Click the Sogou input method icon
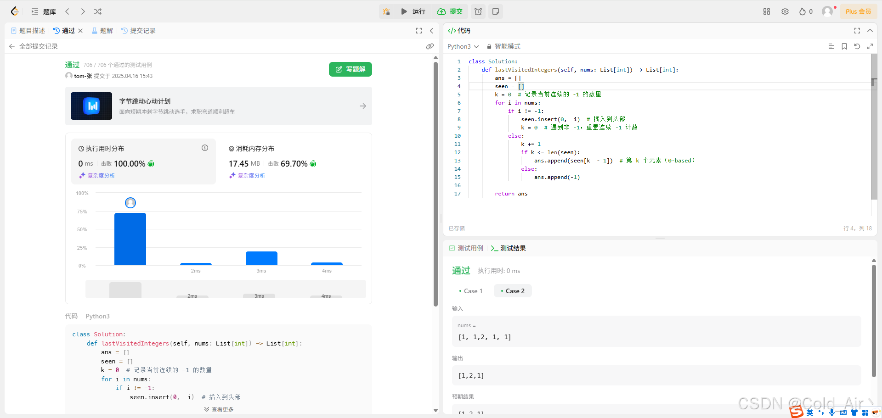 tap(797, 412)
